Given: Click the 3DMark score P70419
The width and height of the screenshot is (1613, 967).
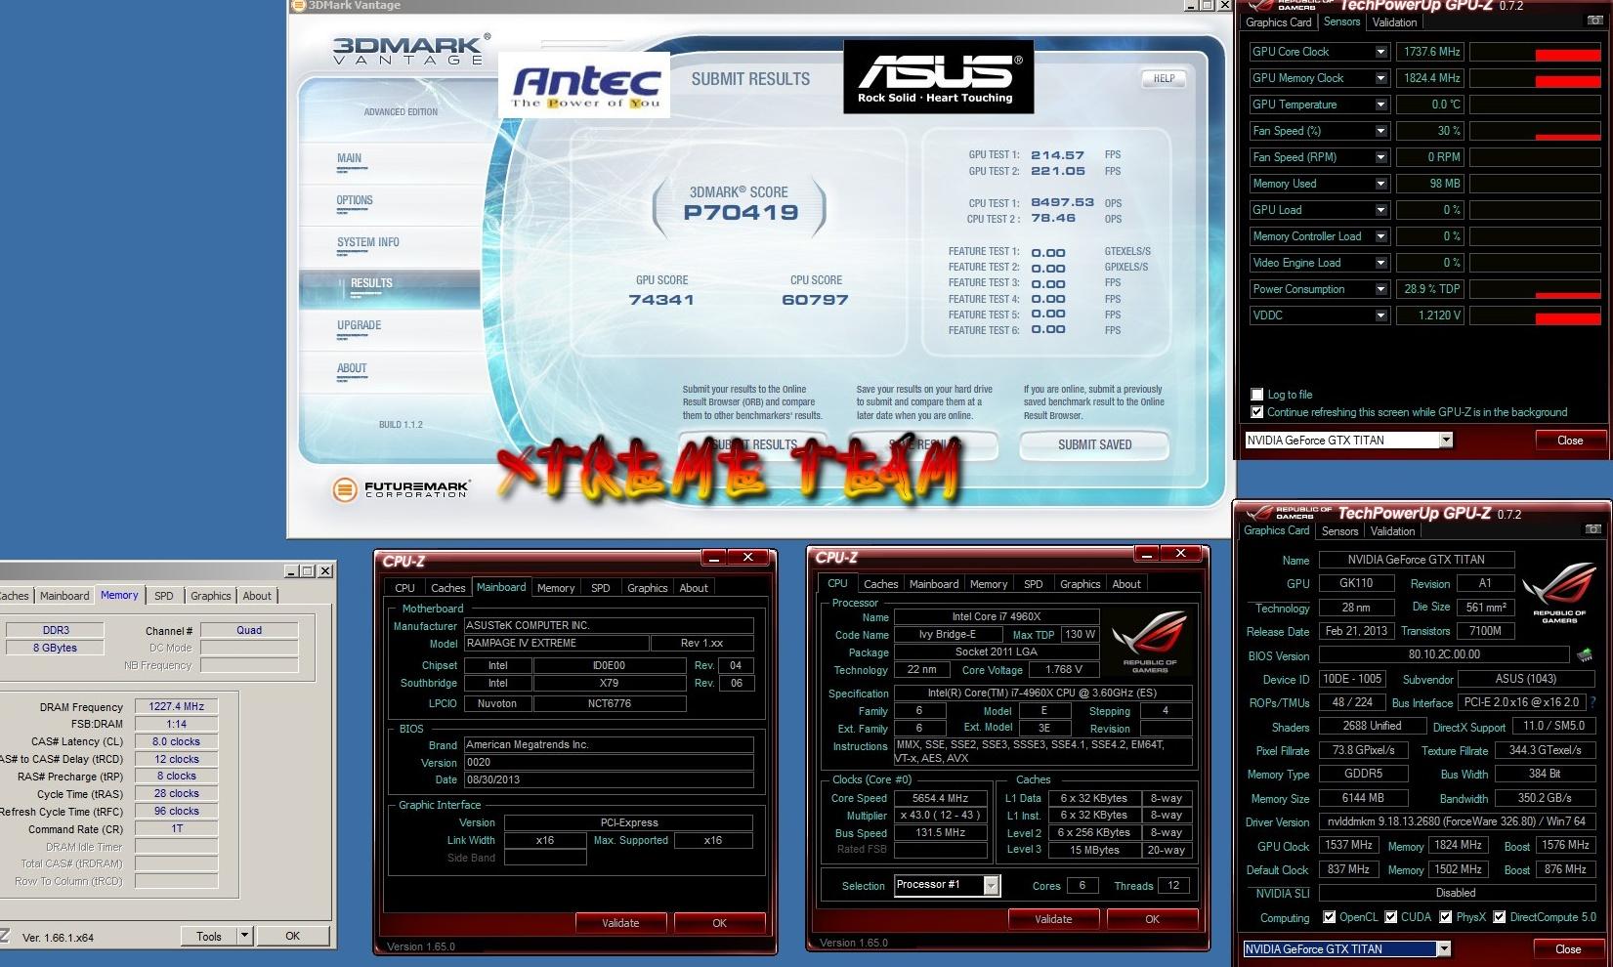Looking at the screenshot, I should [741, 212].
